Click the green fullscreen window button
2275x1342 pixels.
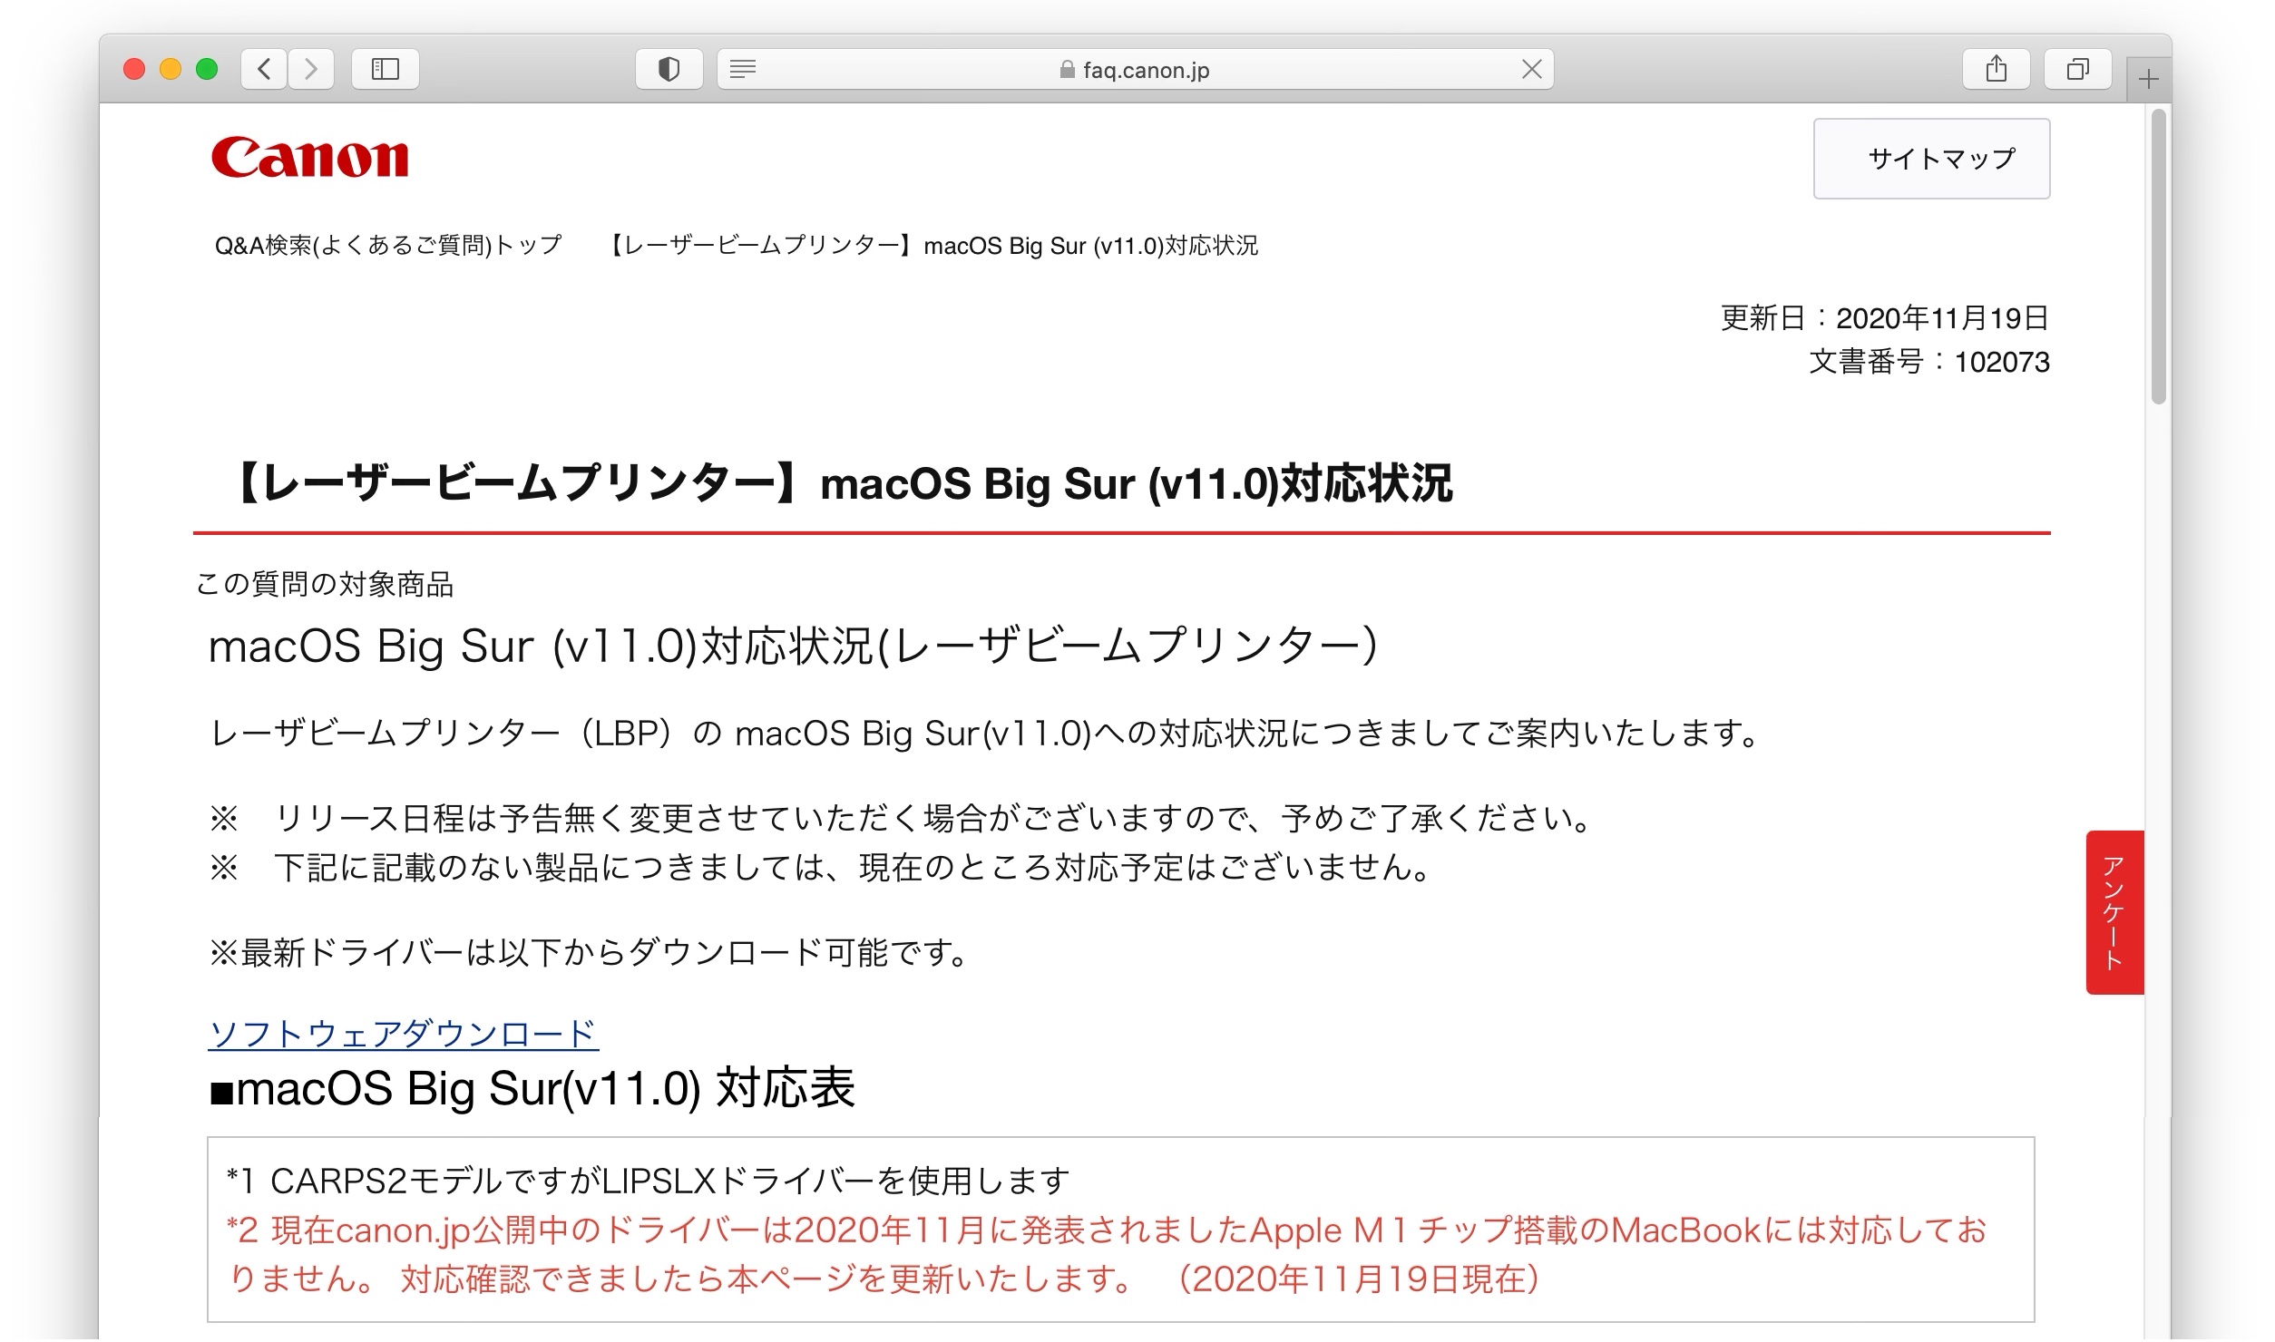(x=207, y=69)
